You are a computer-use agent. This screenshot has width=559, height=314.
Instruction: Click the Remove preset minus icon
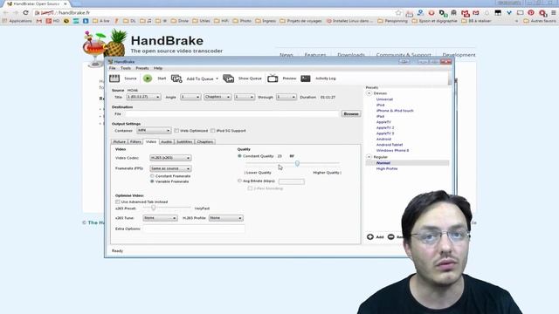pos(390,236)
